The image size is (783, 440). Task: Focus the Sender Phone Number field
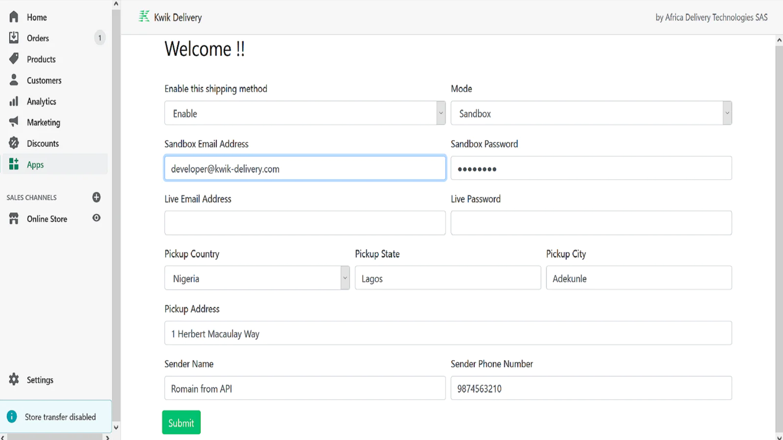[x=591, y=388]
